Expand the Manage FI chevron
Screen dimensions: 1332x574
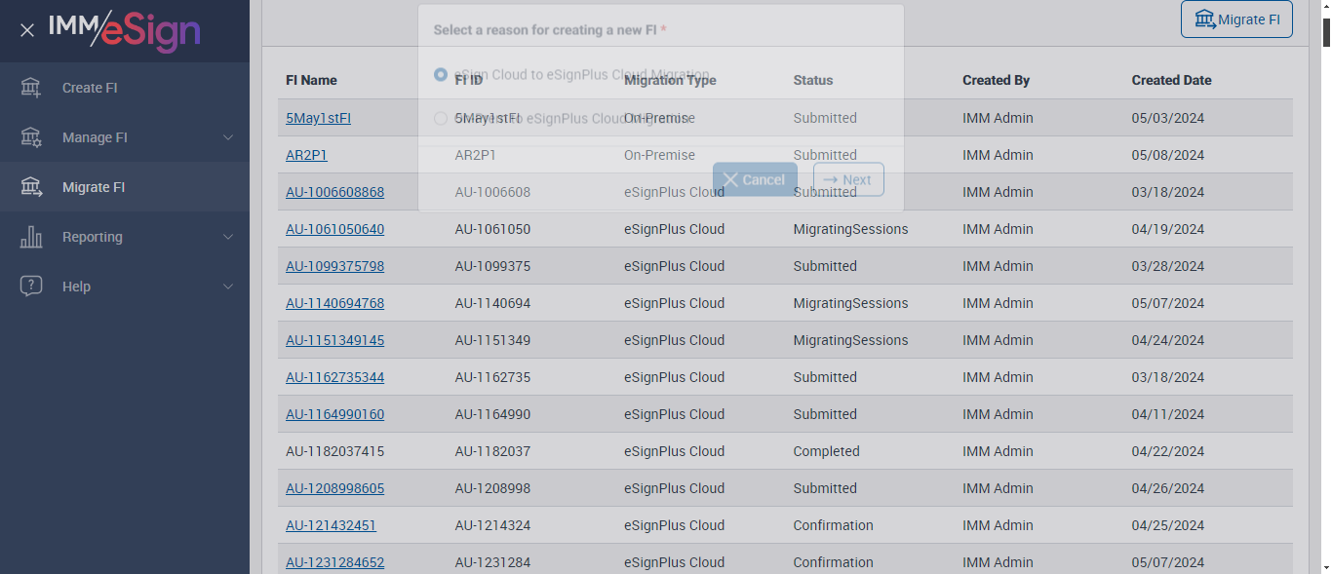pos(228,137)
